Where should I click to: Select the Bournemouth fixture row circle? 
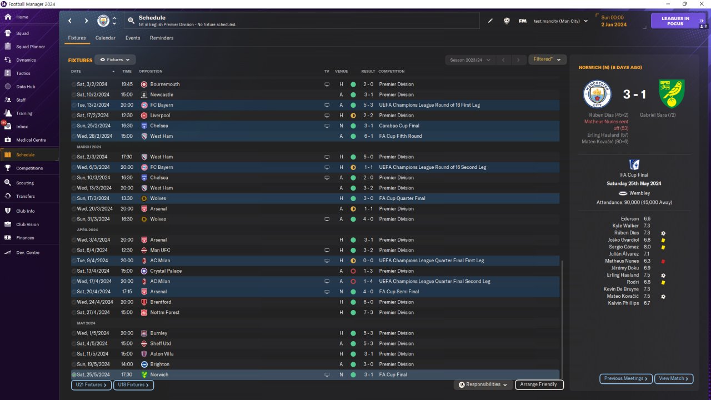[74, 84]
